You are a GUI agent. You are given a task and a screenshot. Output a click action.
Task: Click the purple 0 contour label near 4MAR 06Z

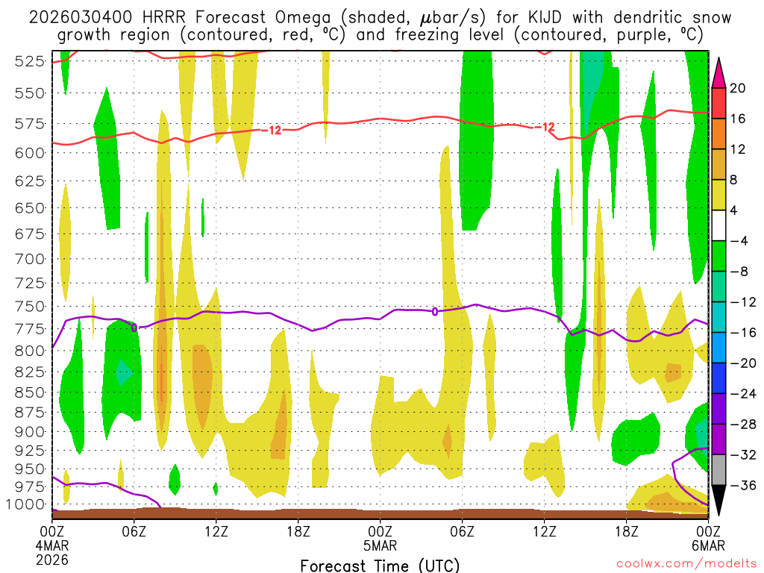pos(134,328)
